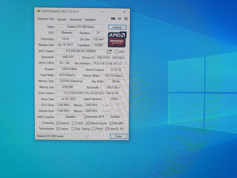Click the GPU-Z title bar app icon

[38, 11]
